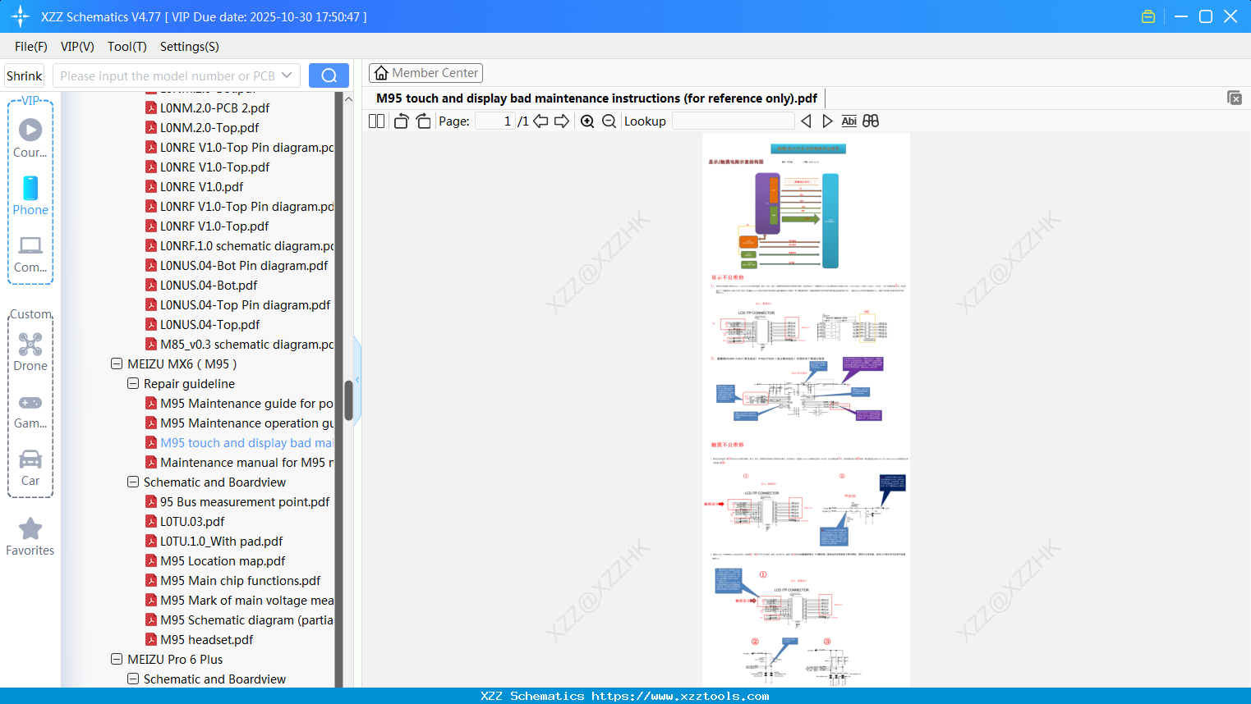Open L0NRE V1.0-Top.pdf

(215, 167)
